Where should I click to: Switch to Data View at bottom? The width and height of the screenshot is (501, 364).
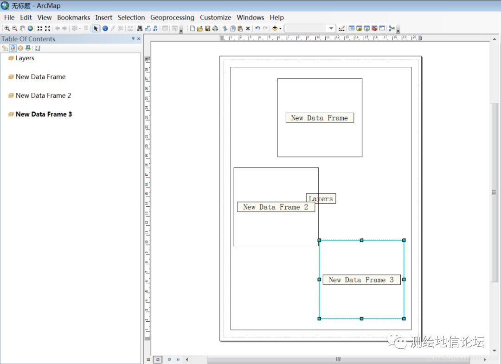[148, 359]
